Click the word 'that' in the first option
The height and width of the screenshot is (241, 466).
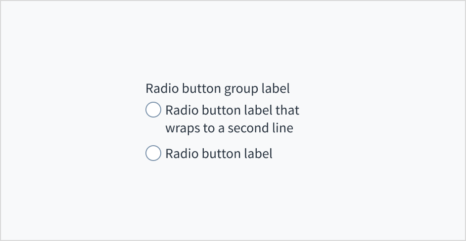287,110
